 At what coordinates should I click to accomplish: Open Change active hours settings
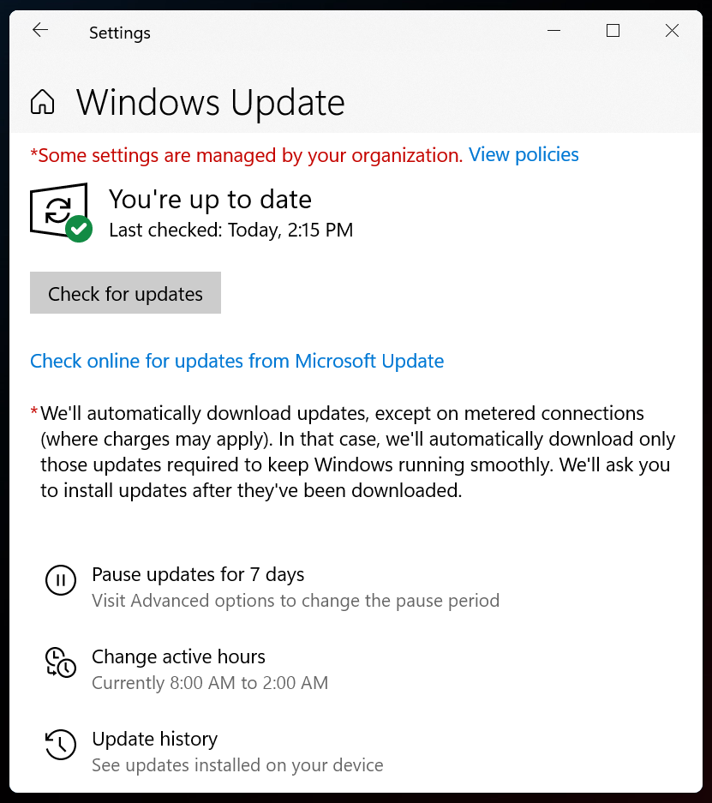[x=178, y=657]
